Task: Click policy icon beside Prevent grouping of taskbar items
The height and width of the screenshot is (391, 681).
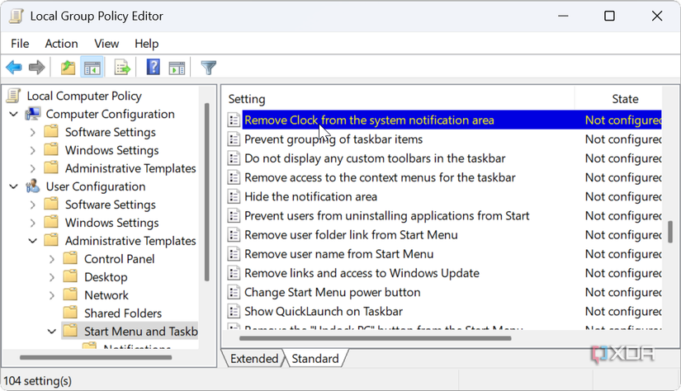Action: (234, 139)
